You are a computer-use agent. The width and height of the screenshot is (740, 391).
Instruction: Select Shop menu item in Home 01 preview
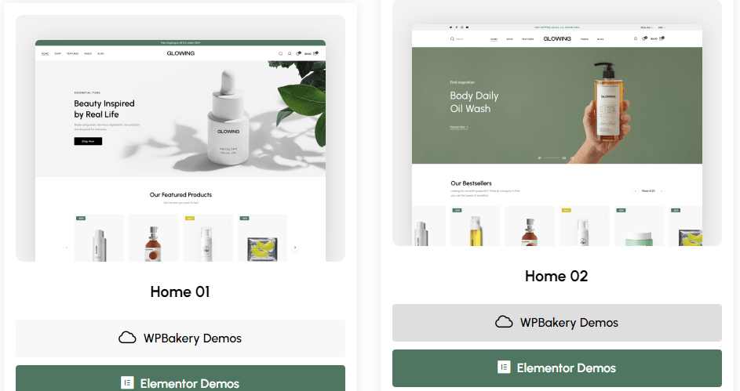(57, 54)
